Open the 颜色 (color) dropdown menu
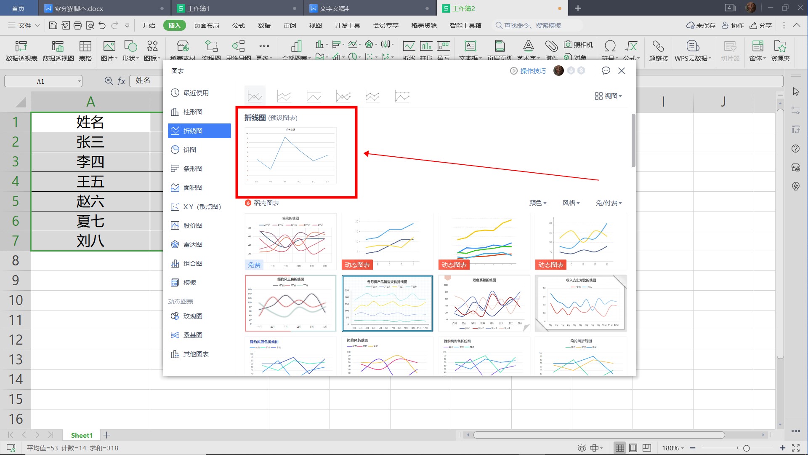 [x=537, y=203]
